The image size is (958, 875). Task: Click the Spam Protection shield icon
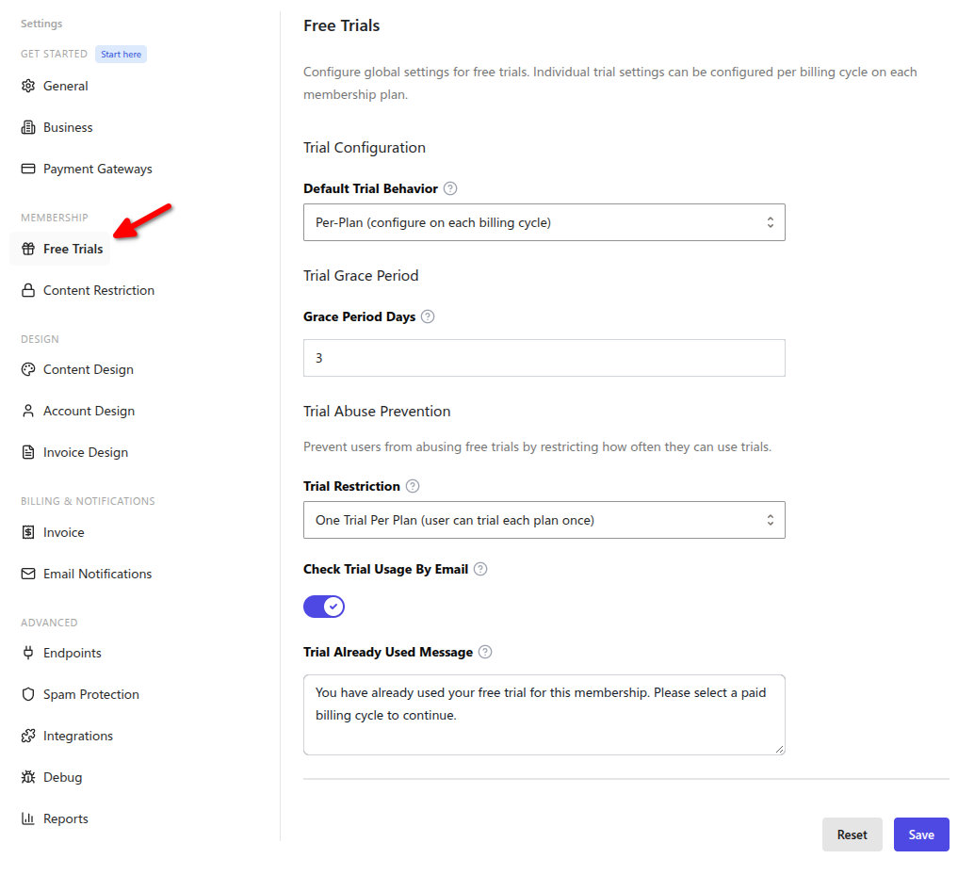click(x=28, y=694)
